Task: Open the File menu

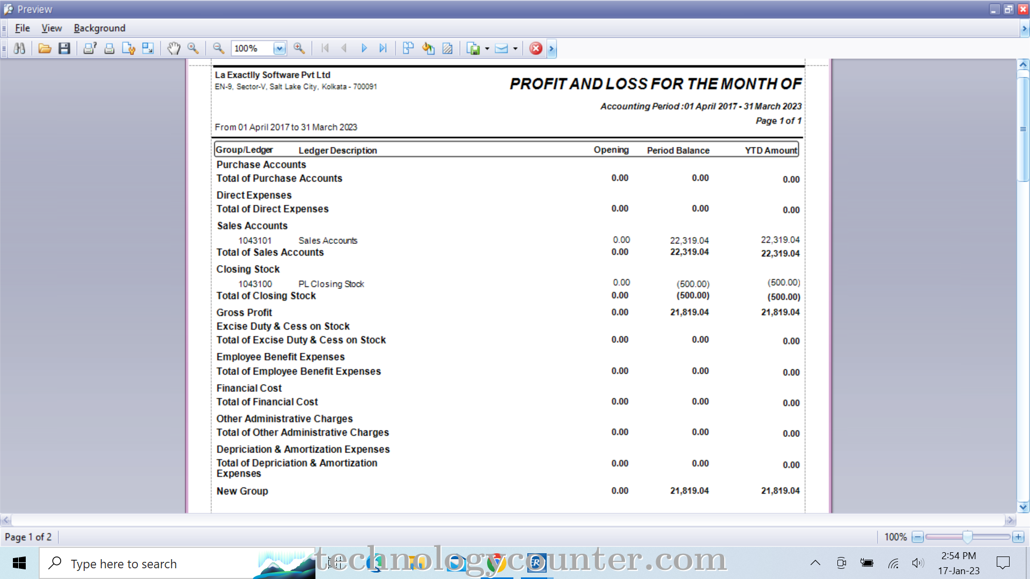Action: (22, 28)
